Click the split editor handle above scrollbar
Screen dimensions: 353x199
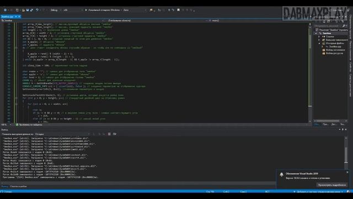pyautogui.click(x=310, y=24)
